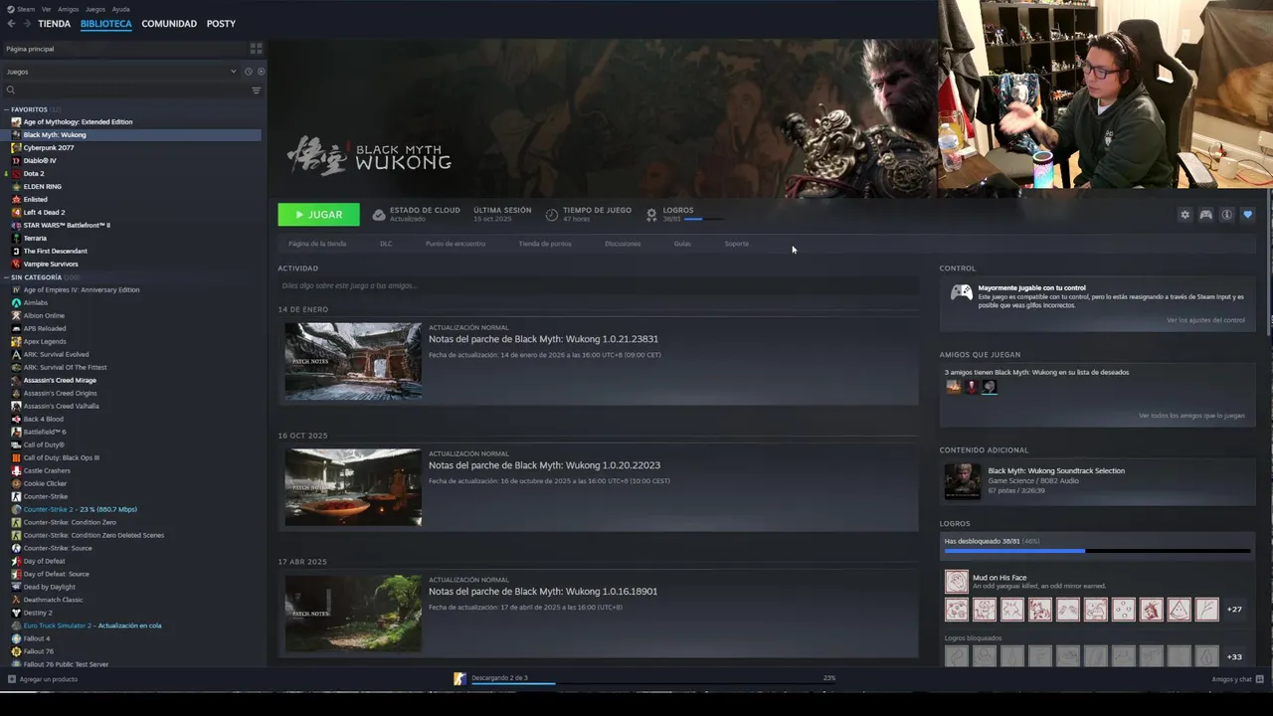
Task: Select Vampire Survivors game icon
Action: pyautogui.click(x=16, y=265)
